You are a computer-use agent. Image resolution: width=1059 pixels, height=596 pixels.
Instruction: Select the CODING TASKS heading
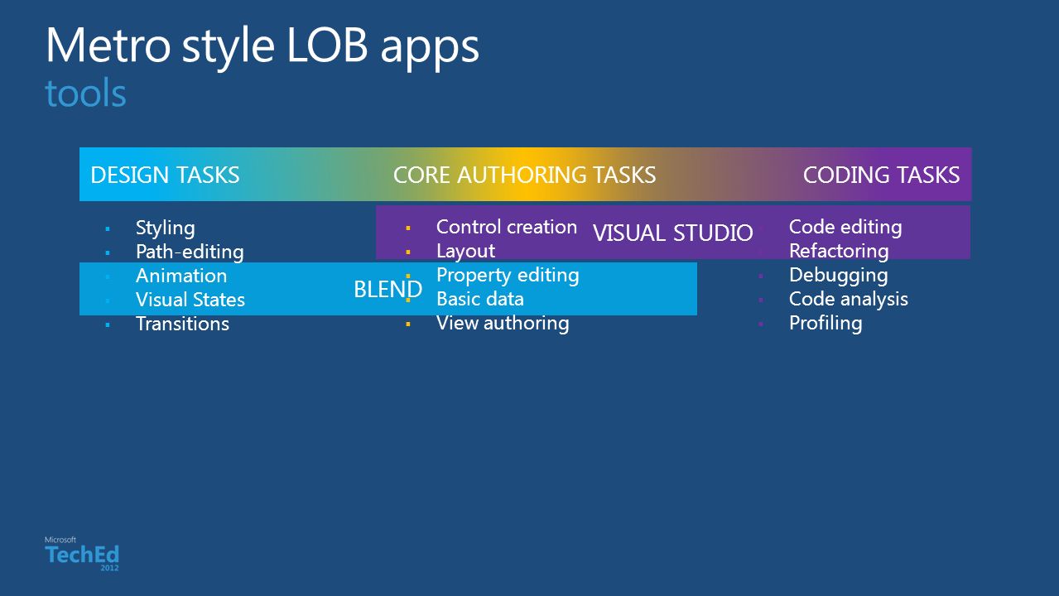click(x=881, y=175)
